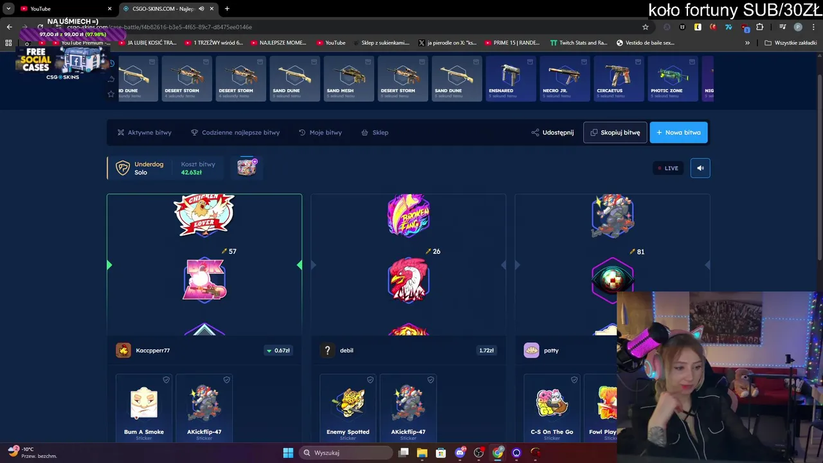Click shield badge on Bum A Smoke card
The image size is (823, 463).
coord(166,380)
